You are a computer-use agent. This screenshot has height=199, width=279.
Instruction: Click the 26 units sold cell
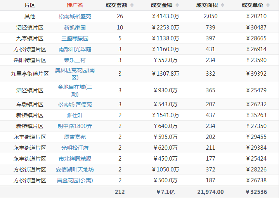click(120, 16)
